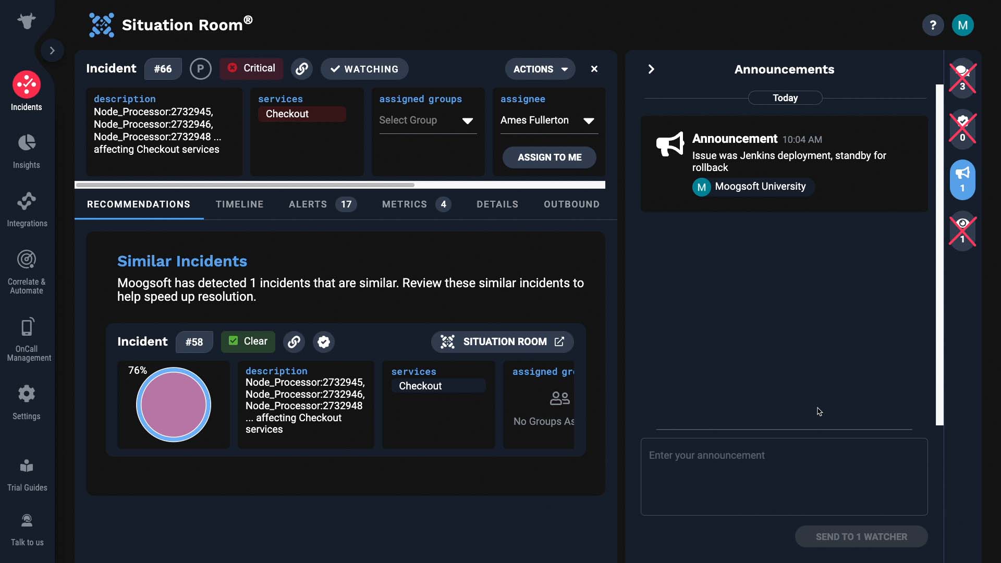Click megaphone icon in announcement card

[x=670, y=144]
